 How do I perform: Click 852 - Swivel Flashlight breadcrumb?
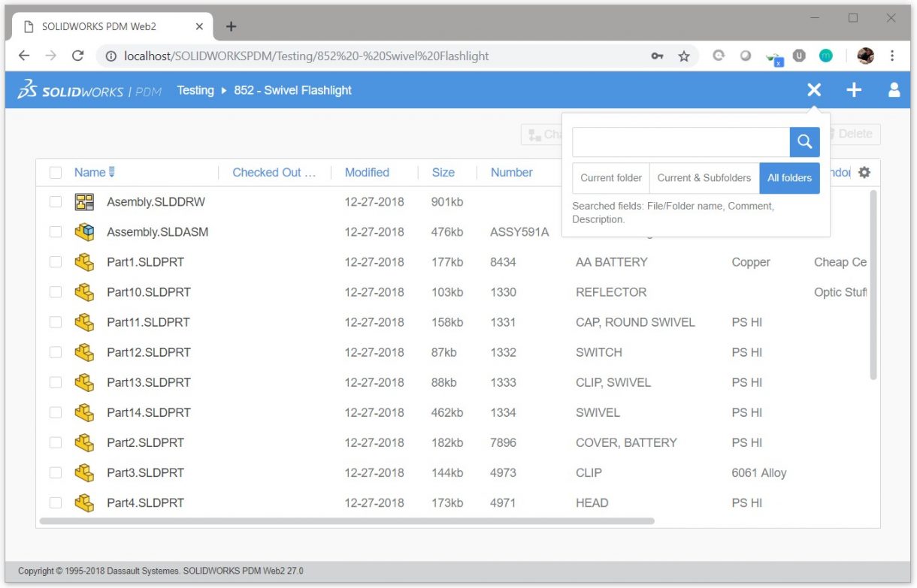click(293, 90)
